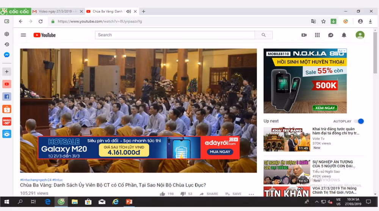Open YouTube shortcut in sidebar
The width and height of the screenshot is (379, 211).
[7, 84]
